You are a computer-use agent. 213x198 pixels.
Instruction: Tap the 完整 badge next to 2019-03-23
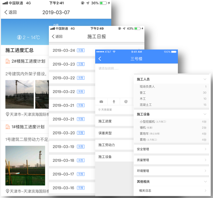tap(81, 64)
